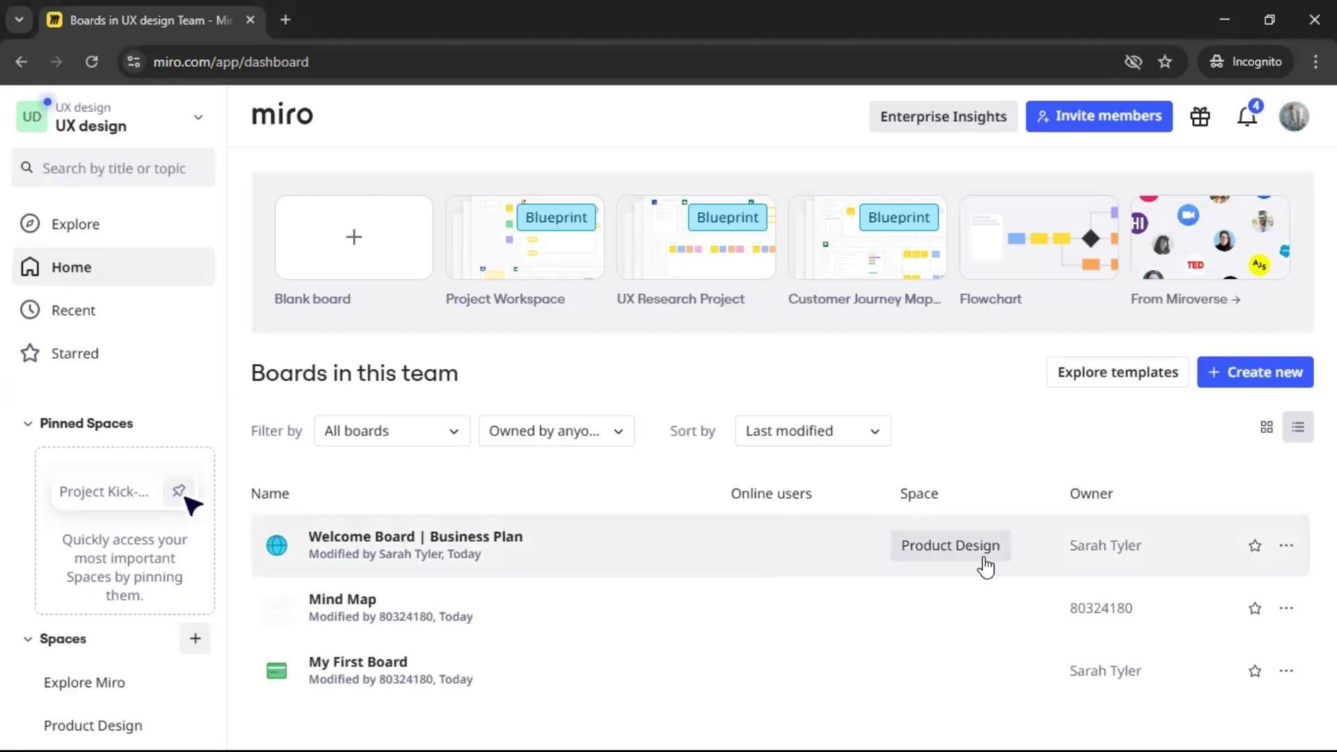Click owner 80324180 in Mind Map row
The width and height of the screenshot is (1337, 752).
(x=1100, y=609)
